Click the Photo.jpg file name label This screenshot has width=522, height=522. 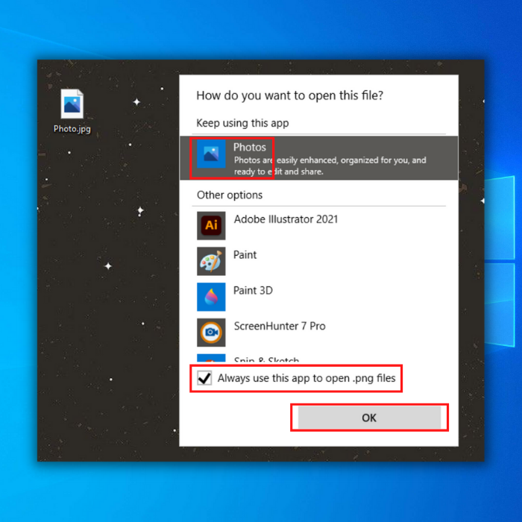point(72,129)
